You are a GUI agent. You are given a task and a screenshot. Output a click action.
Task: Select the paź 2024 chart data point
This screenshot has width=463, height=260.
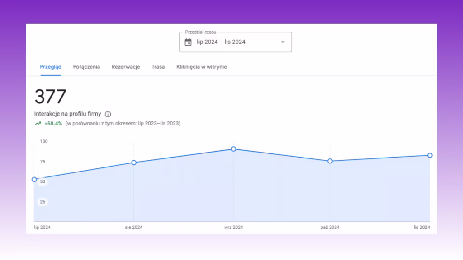[330, 161]
